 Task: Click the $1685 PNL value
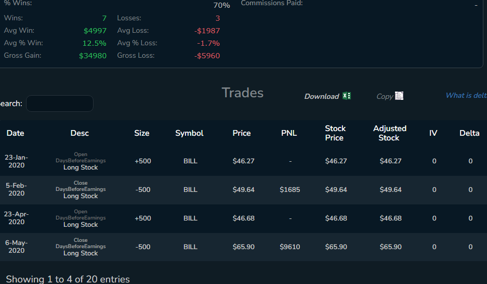(289, 190)
